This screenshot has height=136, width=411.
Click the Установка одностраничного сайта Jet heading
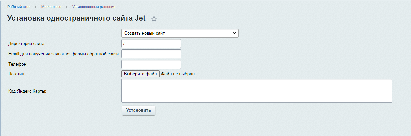click(x=76, y=18)
